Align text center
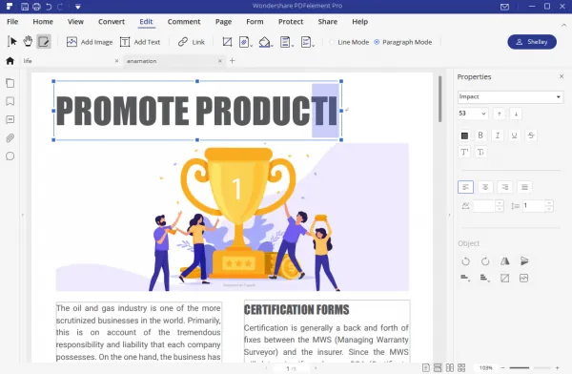Screen dimensions: 572x374 click(x=485, y=187)
